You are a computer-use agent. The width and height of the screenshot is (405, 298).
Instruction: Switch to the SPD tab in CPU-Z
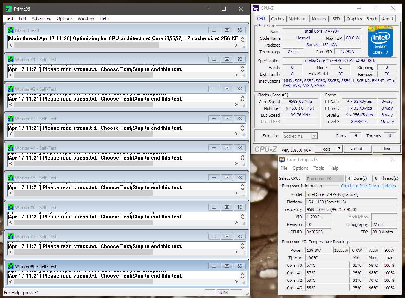336,19
